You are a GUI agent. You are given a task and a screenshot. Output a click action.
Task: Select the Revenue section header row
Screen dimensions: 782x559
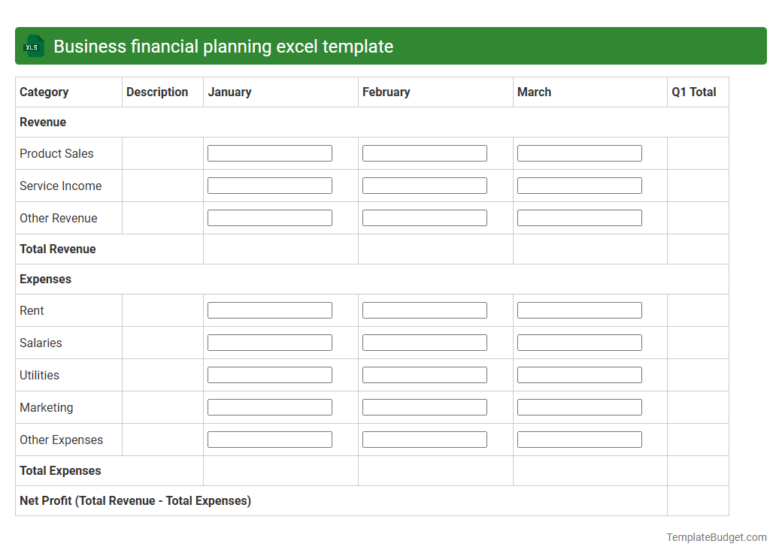(x=43, y=122)
